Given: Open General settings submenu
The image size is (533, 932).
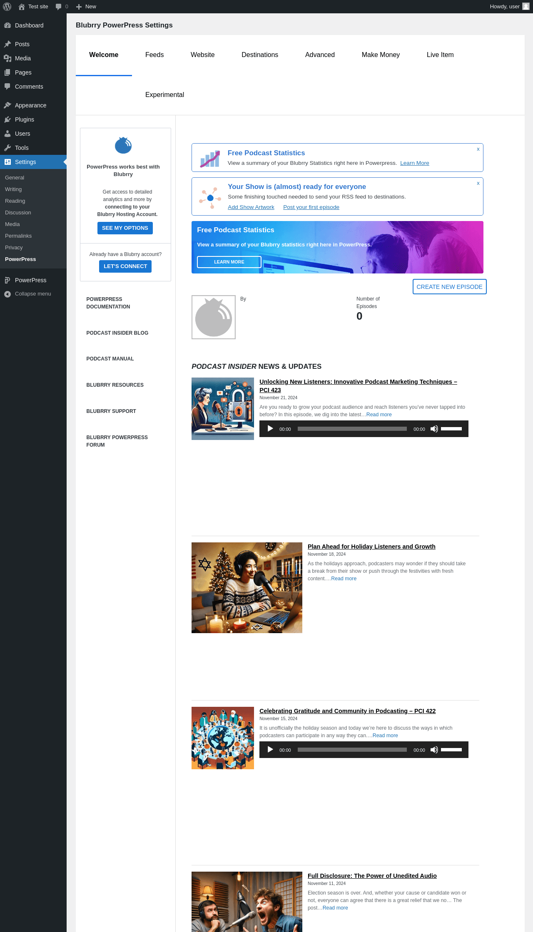Looking at the screenshot, I should point(15,178).
